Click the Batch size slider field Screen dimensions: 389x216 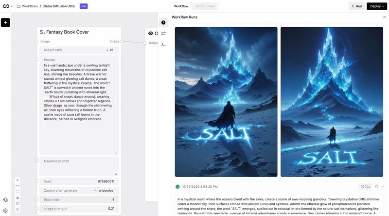coord(79,199)
